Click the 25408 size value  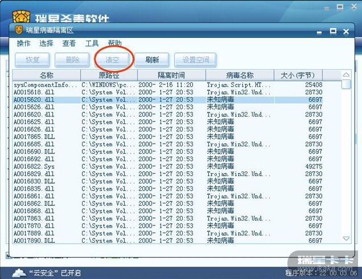(x=314, y=84)
